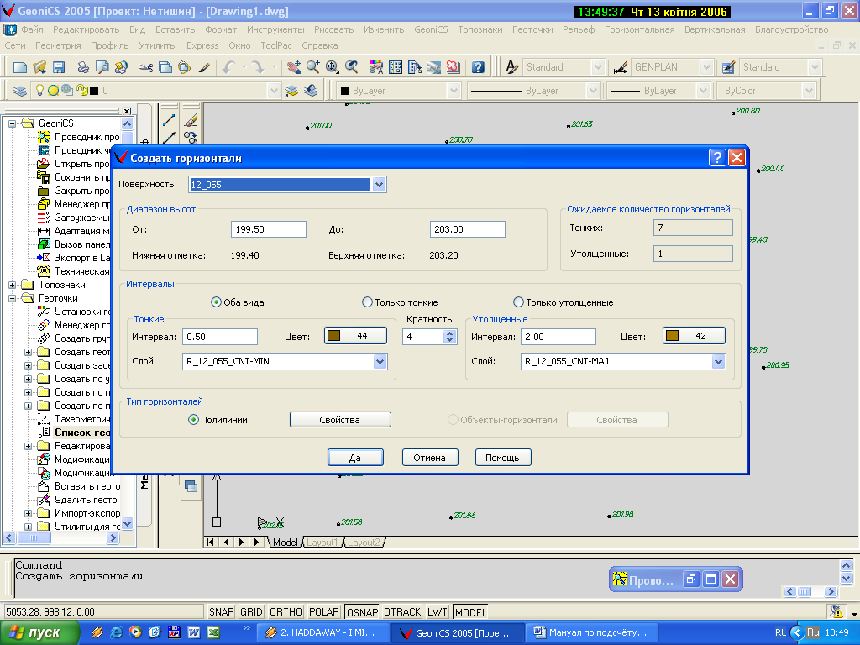This screenshot has height=645, width=860.
Task: Click the color 44 swatch button
Action: [x=355, y=336]
